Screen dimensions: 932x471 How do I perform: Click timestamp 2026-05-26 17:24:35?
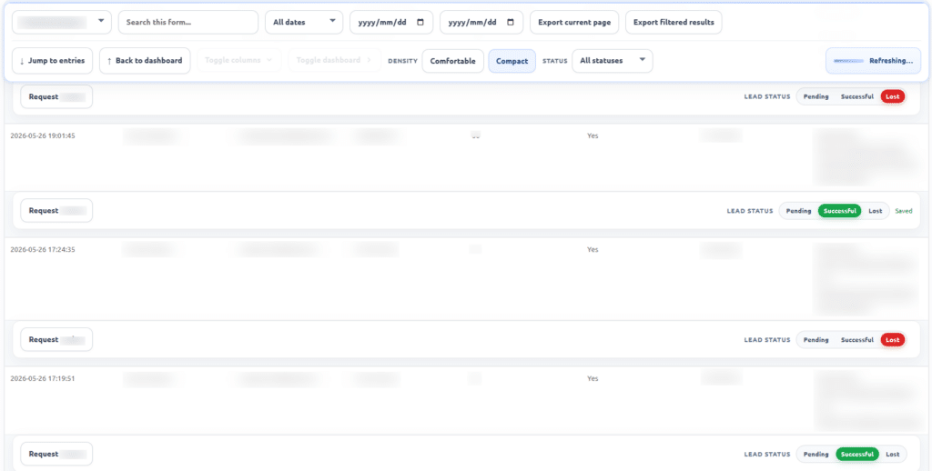point(43,249)
